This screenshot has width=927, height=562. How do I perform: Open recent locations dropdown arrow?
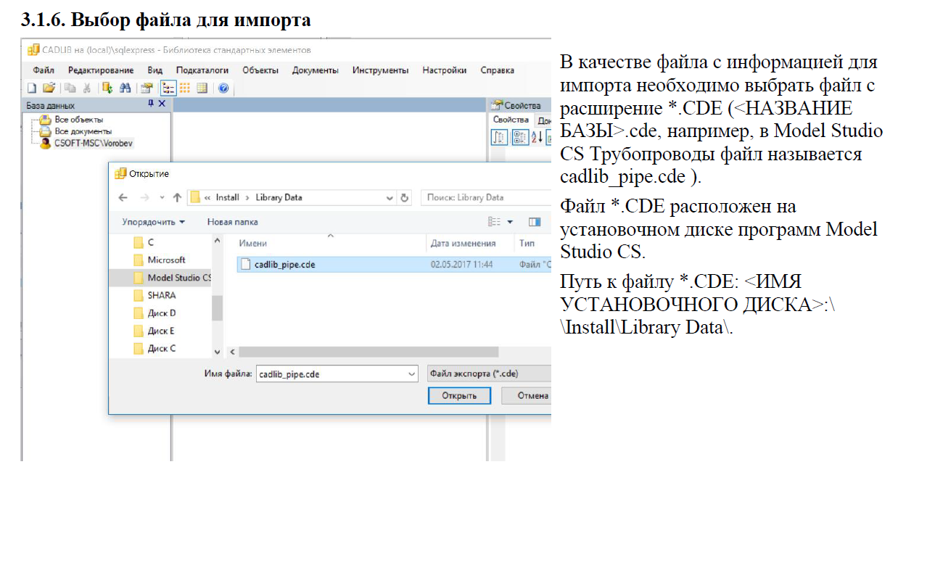pos(162,197)
